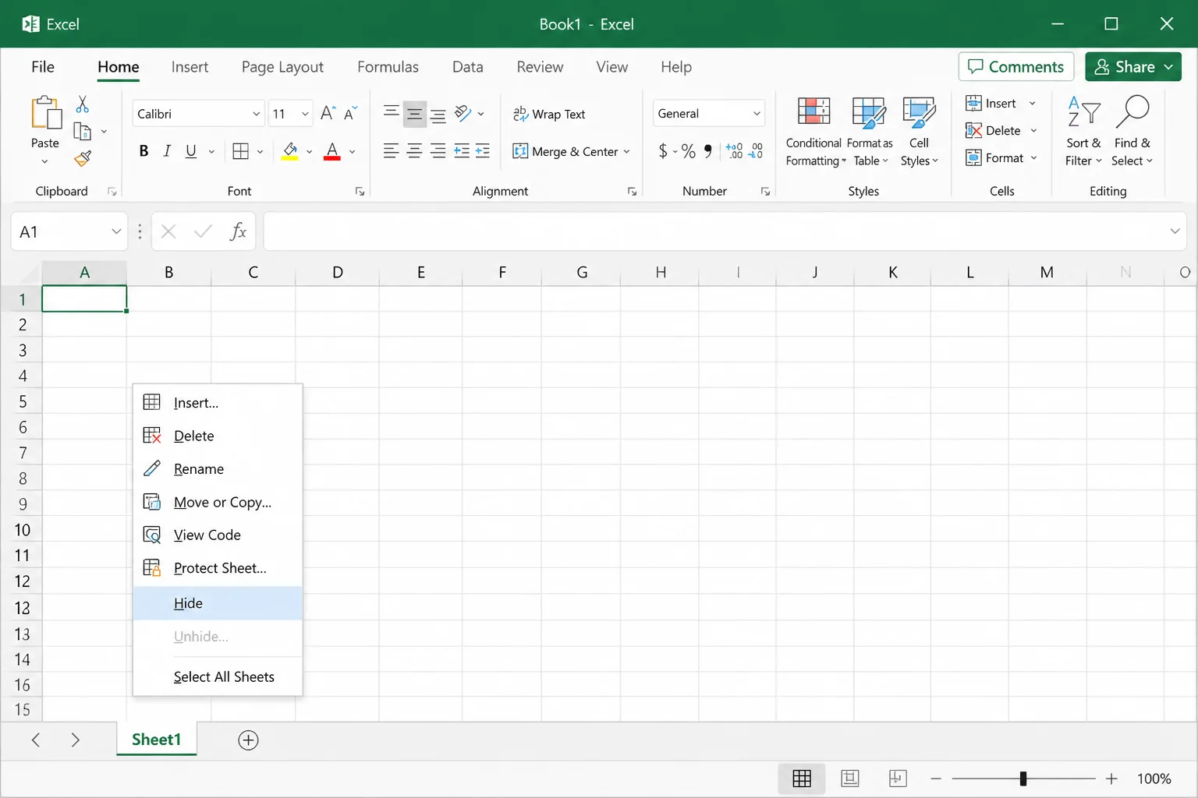
Task: Expand the formula bar chevron
Action: tap(1175, 231)
